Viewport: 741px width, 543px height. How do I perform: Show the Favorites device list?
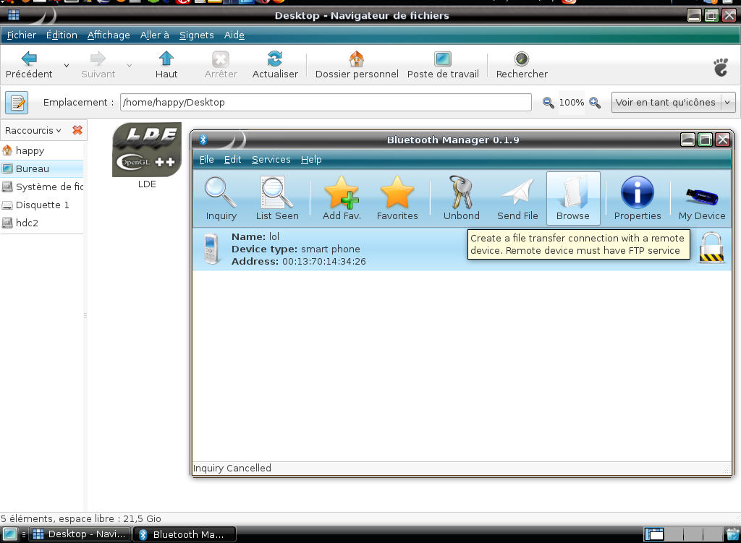(397, 198)
